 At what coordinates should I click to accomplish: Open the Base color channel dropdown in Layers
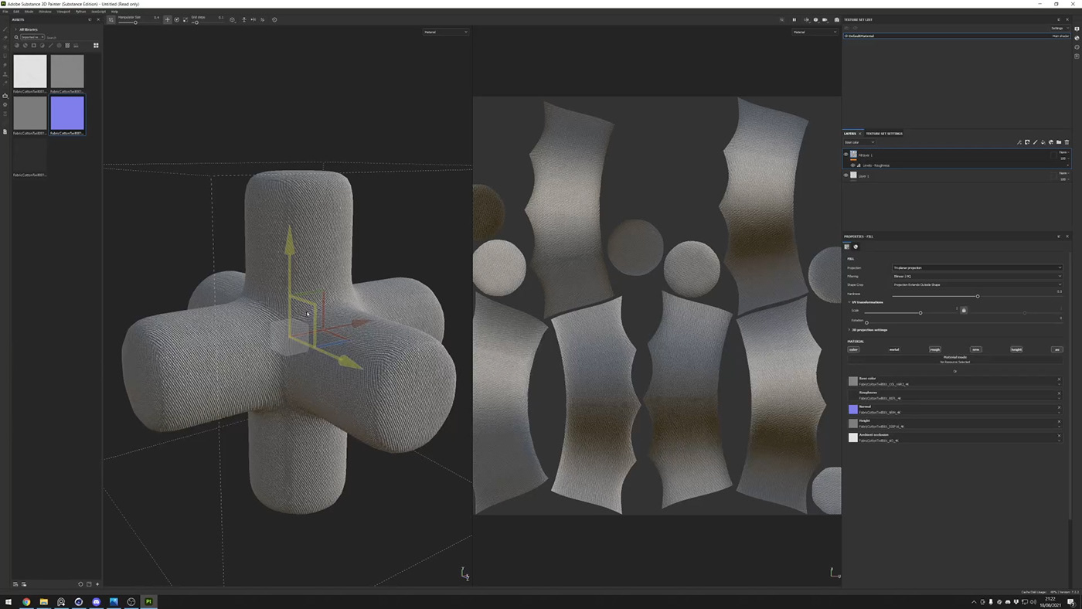(x=859, y=142)
